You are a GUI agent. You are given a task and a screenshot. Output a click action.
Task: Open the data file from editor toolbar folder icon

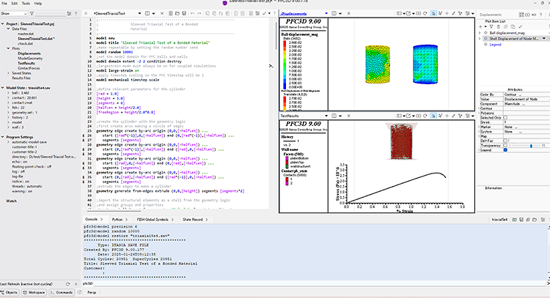point(177,13)
